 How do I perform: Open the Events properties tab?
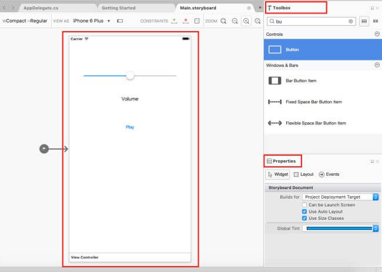click(329, 174)
